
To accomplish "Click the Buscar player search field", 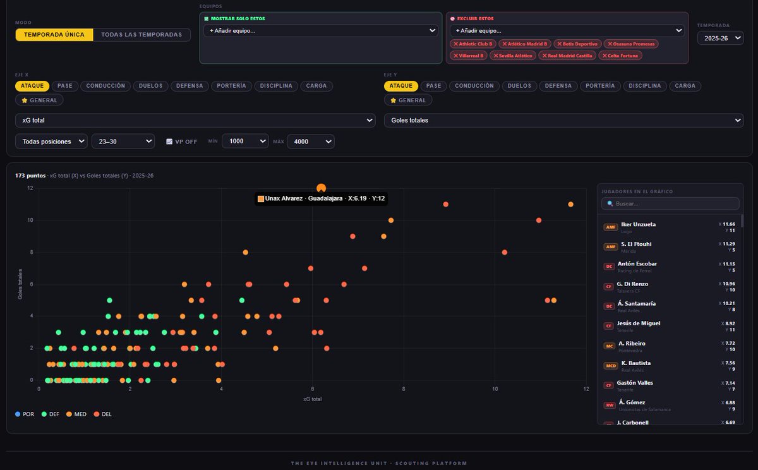I will pos(670,204).
